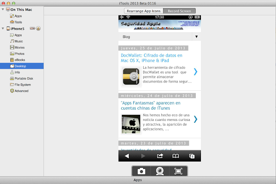Click the date heading jueves, 25 de julio
276x184 pixels.
pos(154,48)
